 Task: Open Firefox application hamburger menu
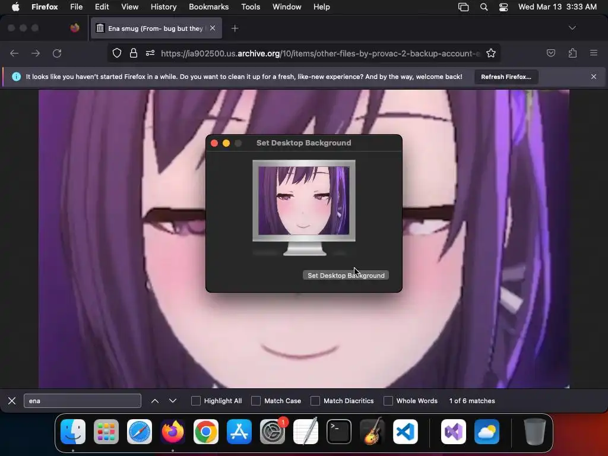[x=594, y=53]
